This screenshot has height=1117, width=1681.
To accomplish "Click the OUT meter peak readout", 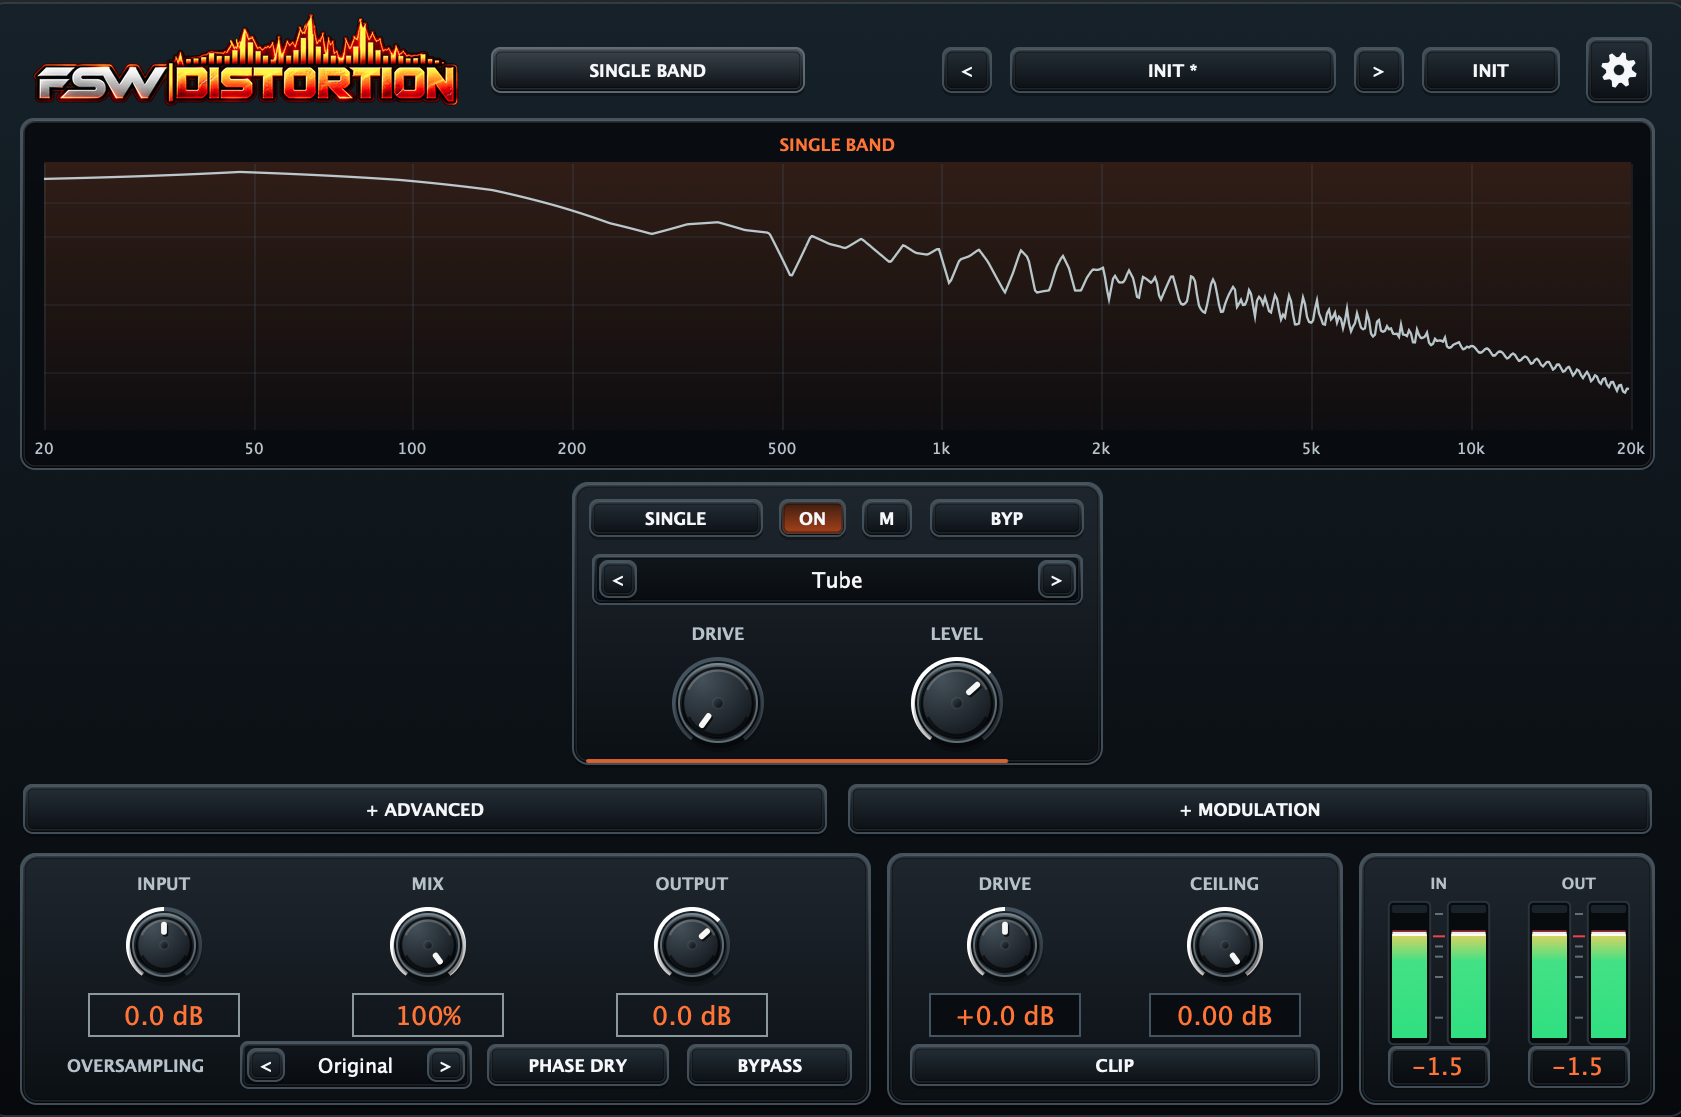I will point(1578,1067).
